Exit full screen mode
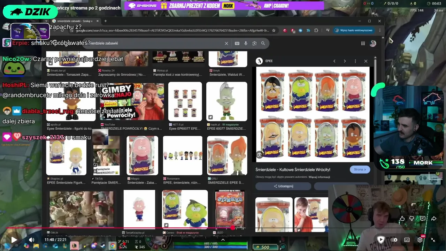Screen dimensions: 446x251 coord(433,240)
